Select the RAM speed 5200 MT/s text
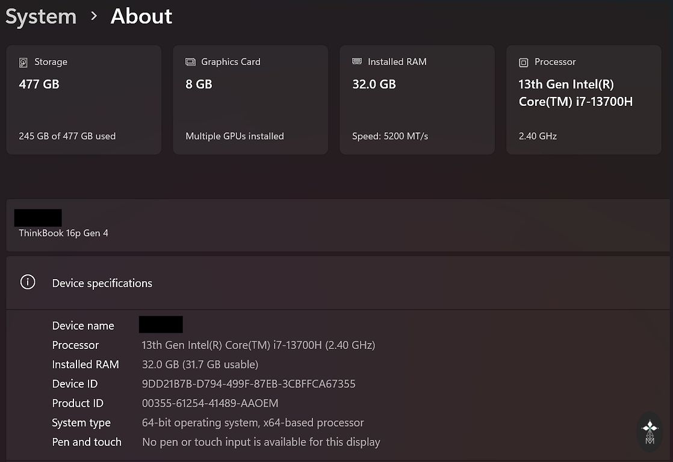673x462 pixels. click(390, 136)
